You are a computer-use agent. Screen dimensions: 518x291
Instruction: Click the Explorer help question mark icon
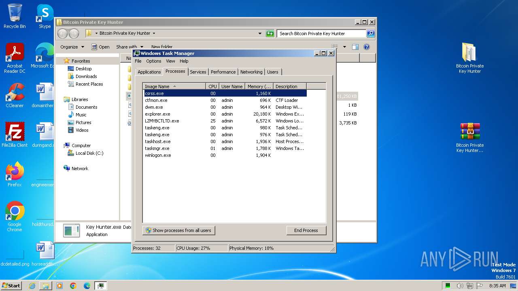click(x=367, y=47)
